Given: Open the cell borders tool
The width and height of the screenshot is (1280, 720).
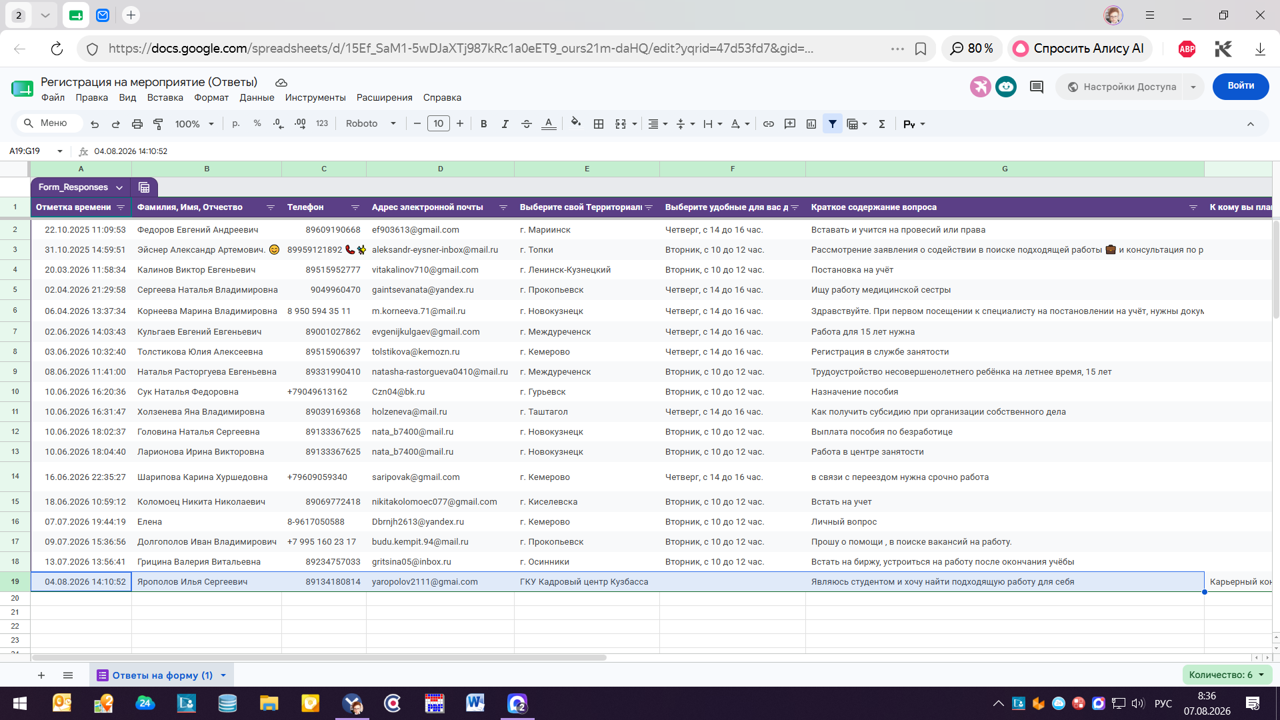Looking at the screenshot, I should 599,124.
